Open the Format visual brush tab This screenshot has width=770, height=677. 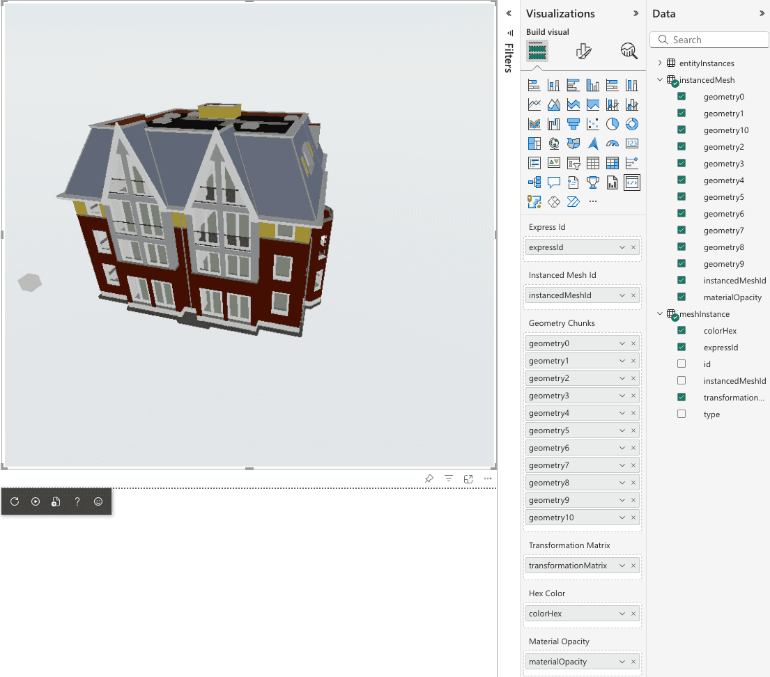(x=583, y=51)
